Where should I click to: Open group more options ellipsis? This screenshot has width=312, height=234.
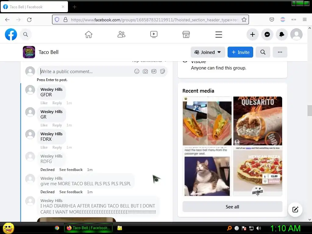pyautogui.click(x=280, y=52)
